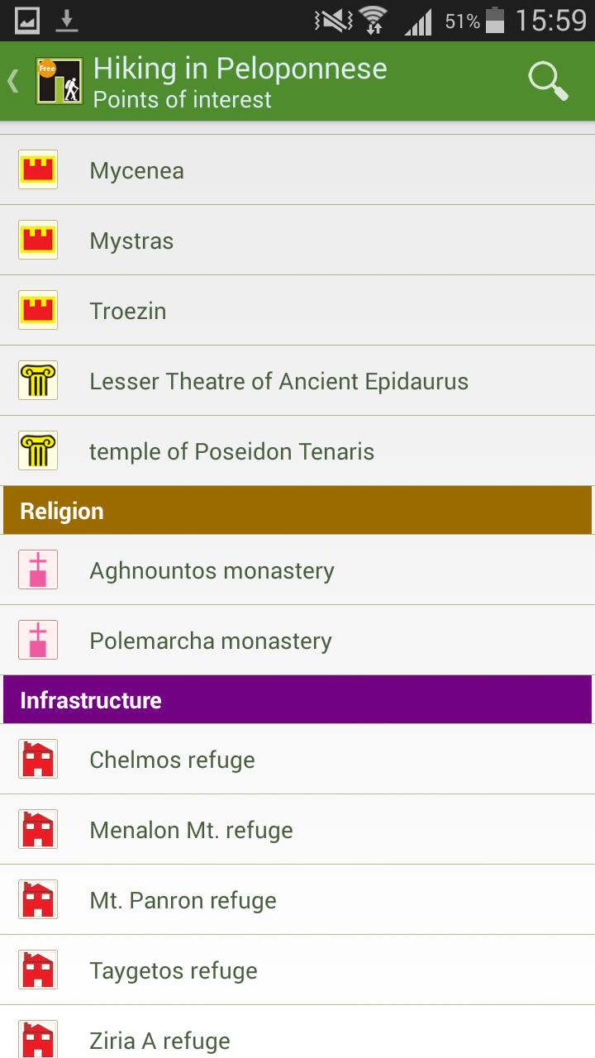This screenshot has width=595, height=1058.
Task: Open the search magnifier icon
Action: click(548, 81)
